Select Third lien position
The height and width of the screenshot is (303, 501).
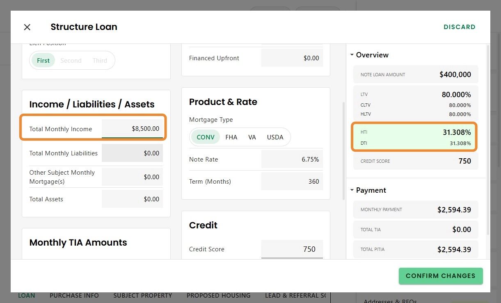point(100,61)
